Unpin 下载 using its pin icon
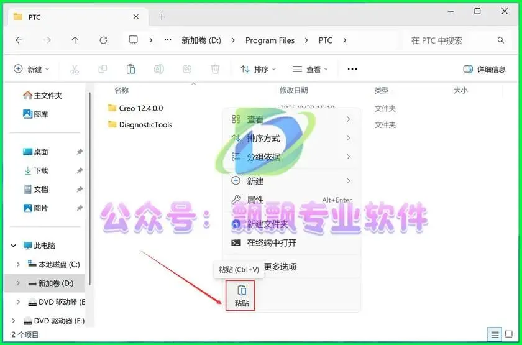Image resolution: width=522 pixels, height=345 pixels. click(x=80, y=171)
